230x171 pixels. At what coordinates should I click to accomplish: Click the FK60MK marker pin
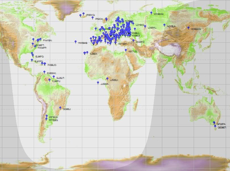click(x=44, y=72)
